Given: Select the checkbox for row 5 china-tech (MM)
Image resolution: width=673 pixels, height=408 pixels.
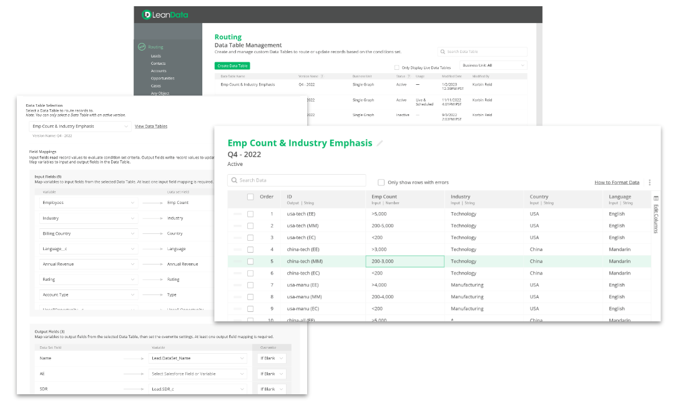Looking at the screenshot, I should coord(250,261).
